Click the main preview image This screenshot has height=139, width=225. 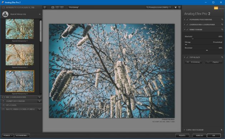(x=112, y=71)
